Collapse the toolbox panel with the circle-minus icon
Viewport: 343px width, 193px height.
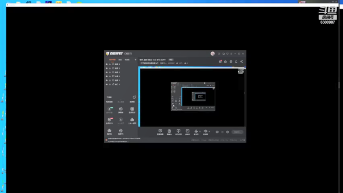pos(134,97)
